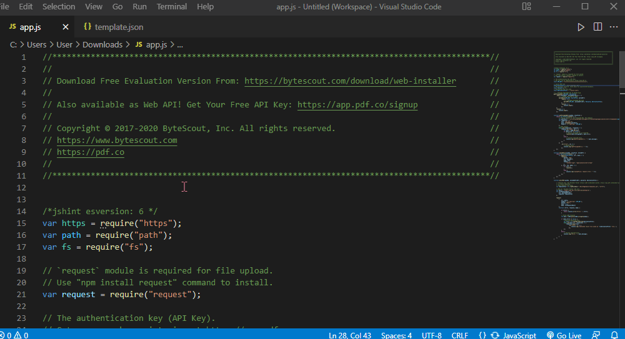Run the code with the play icon
This screenshot has width=625, height=339.
click(x=581, y=27)
